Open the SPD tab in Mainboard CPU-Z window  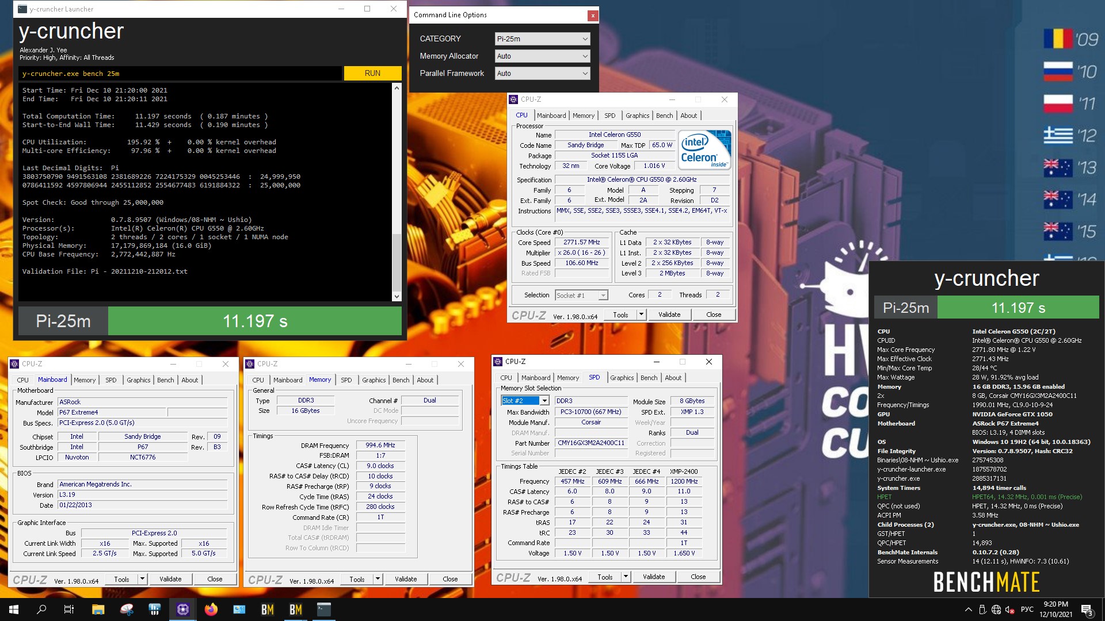point(111,380)
